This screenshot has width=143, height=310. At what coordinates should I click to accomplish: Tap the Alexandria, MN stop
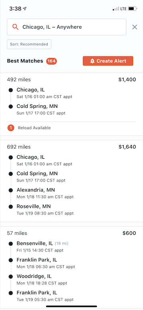click(45, 193)
